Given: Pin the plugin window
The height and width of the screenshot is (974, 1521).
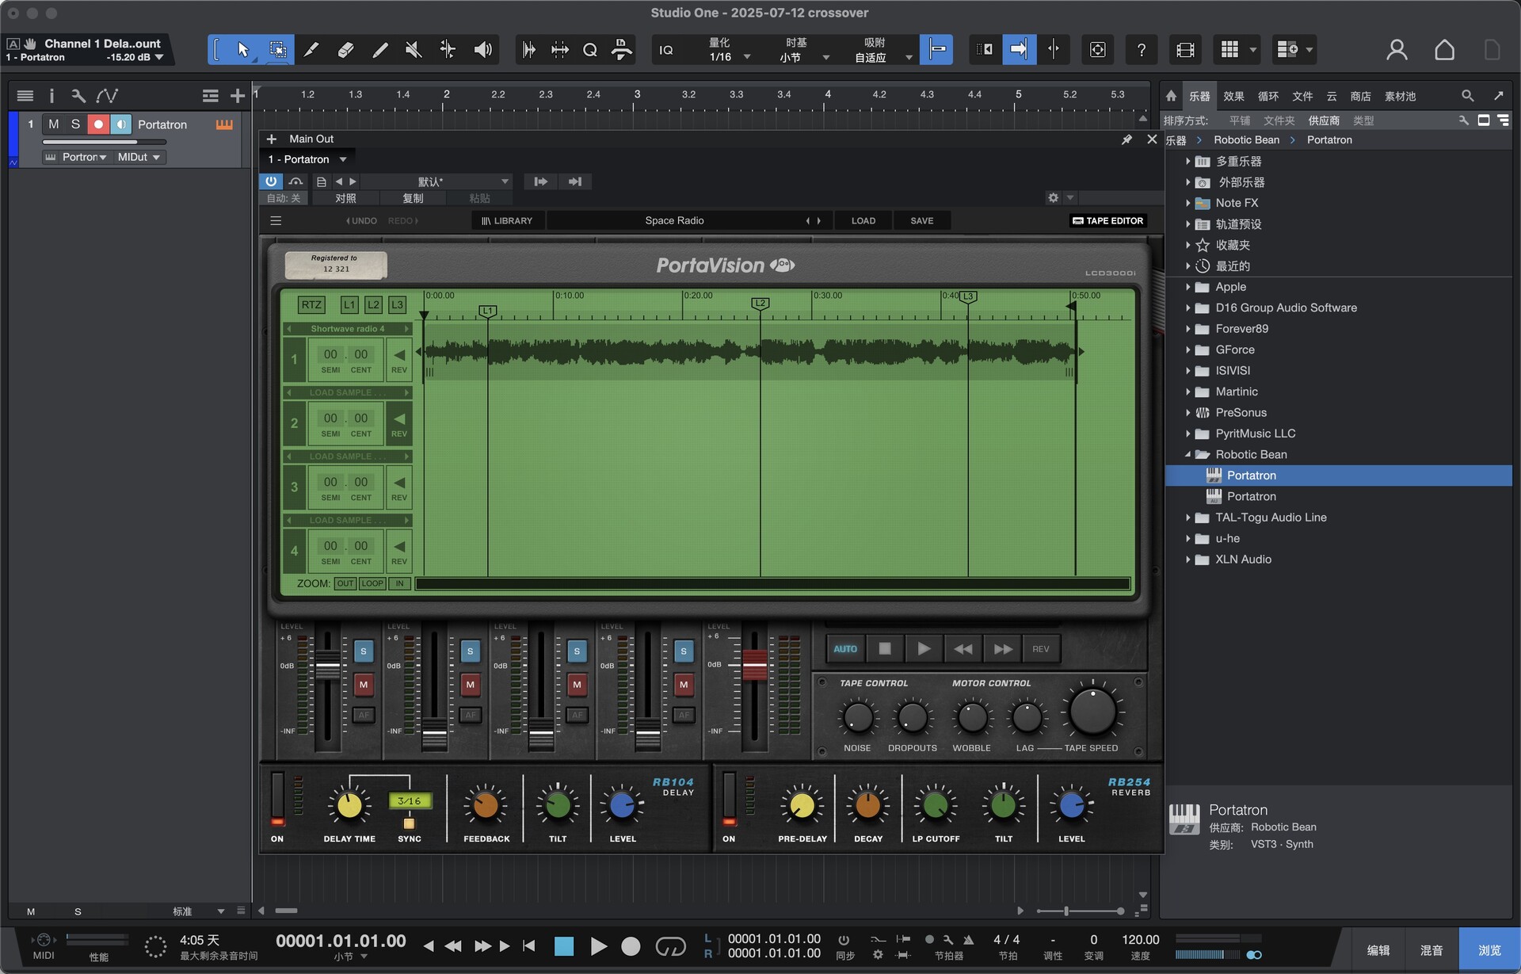Looking at the screenshot, I should click(1126, 139).
